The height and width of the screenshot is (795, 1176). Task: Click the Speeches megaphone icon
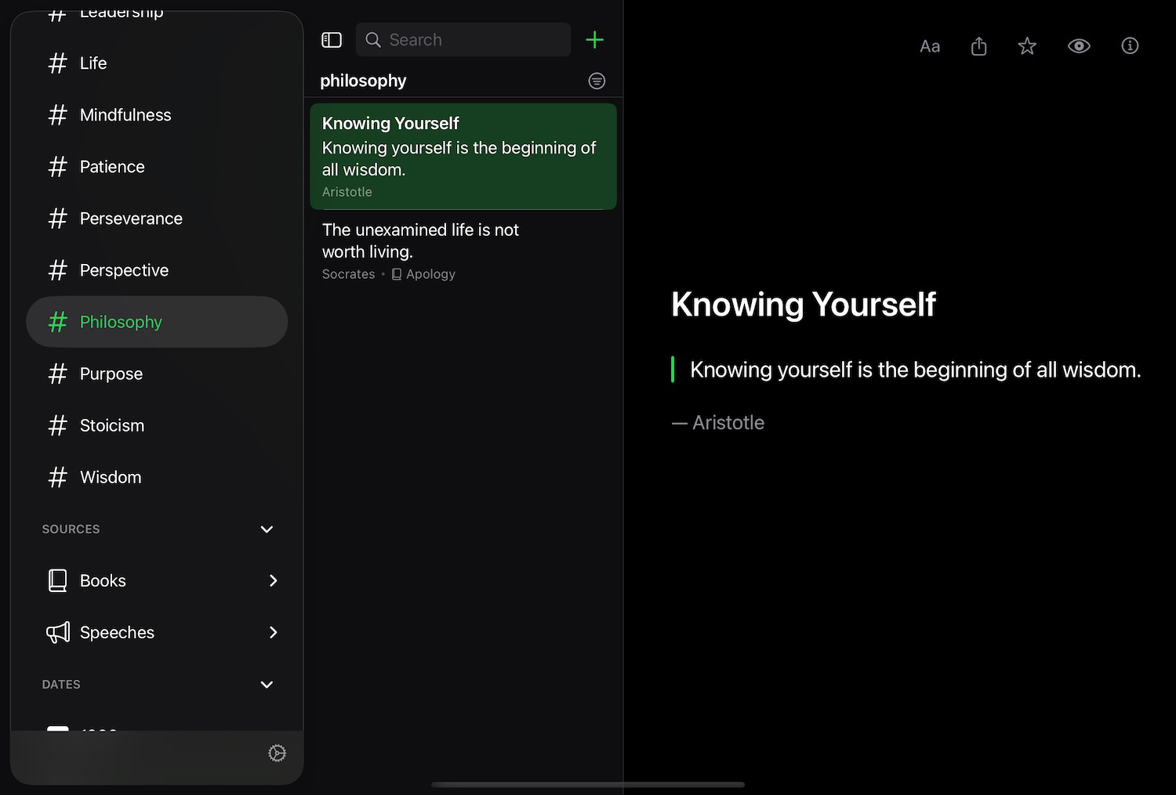tap(58, 632)
